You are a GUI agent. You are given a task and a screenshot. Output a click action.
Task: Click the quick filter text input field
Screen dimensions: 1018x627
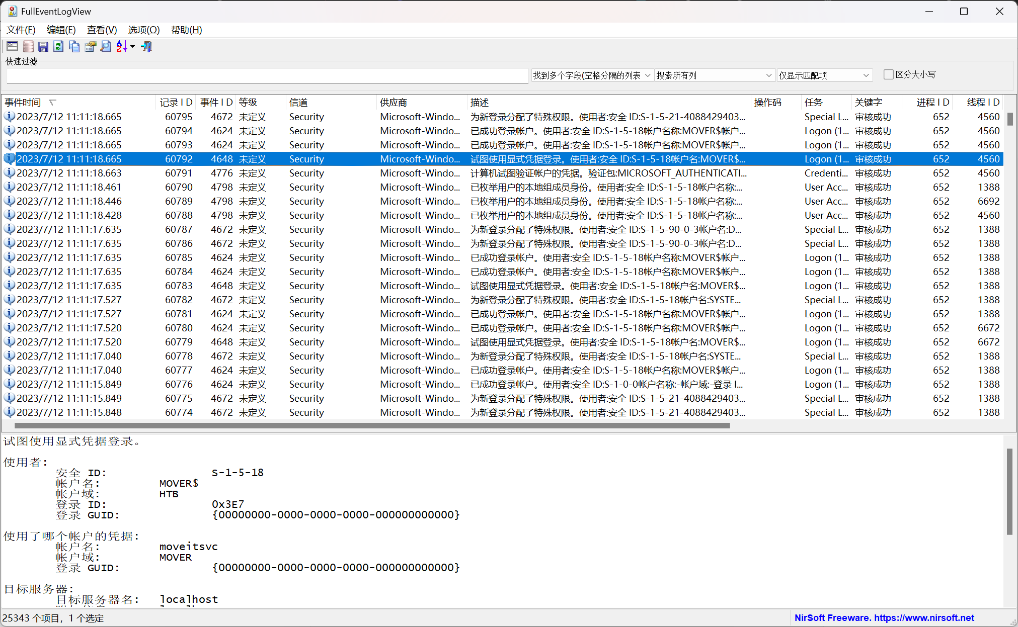click(267, 76)
